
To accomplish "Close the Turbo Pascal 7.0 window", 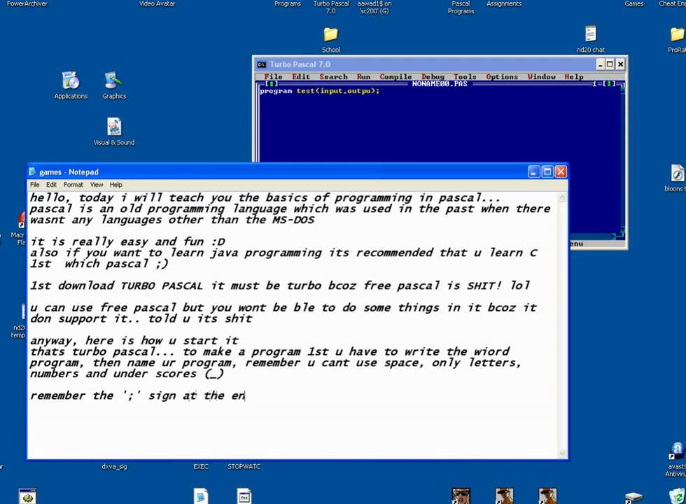I will pyautogui.click(x=620, y=64).
